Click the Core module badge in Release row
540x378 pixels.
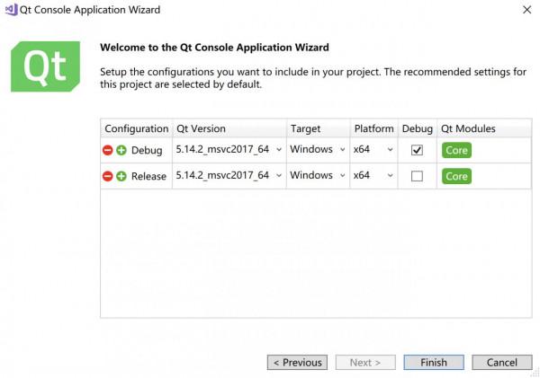pyautogui.click(x=456, y=176)
